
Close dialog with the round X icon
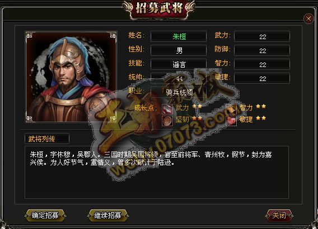point(308,19)
